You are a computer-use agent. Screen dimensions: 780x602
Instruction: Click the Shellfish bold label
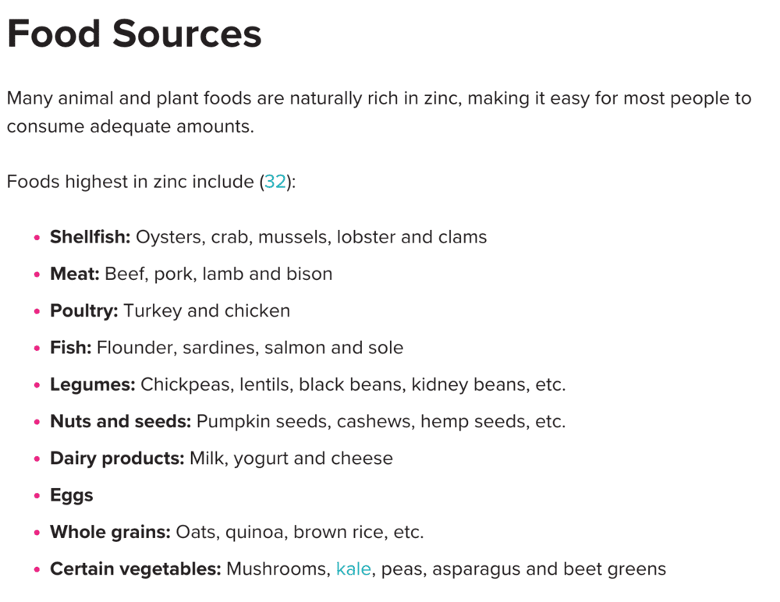coord(90,237)
